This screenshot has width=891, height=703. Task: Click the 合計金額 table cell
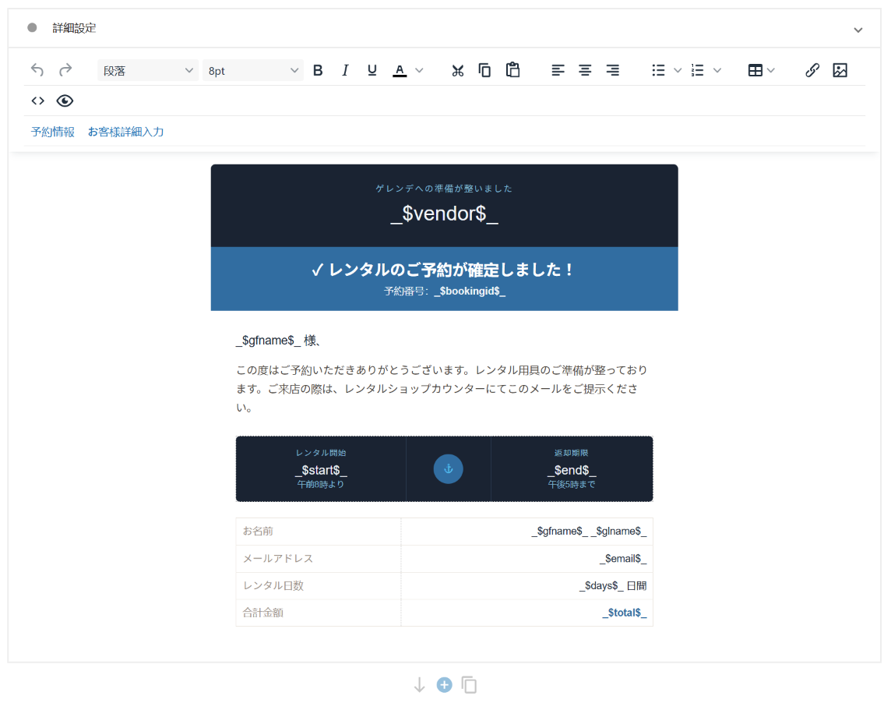[319, 613]
